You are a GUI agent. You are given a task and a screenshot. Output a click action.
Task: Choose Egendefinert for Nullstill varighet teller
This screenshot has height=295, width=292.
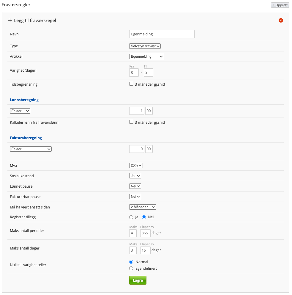(x=131, y=268)
